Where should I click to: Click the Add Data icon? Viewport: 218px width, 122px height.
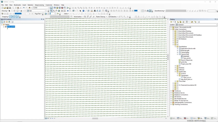pos(30,8)
